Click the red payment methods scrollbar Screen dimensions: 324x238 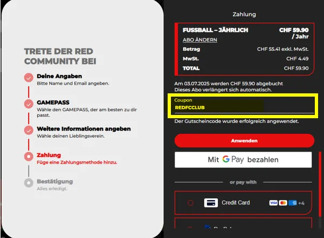(320, 184)
